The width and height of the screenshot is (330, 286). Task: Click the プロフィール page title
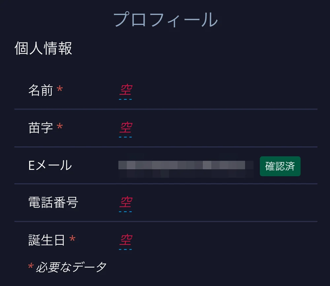pyautogui.click(x=165, y=19)
